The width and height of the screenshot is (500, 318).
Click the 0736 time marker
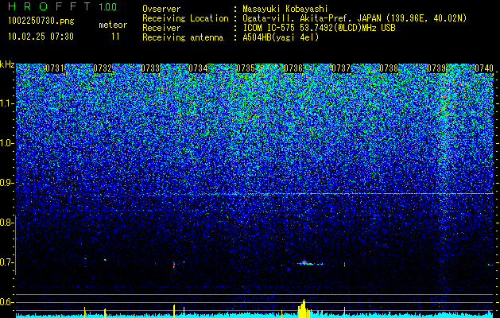293,68
